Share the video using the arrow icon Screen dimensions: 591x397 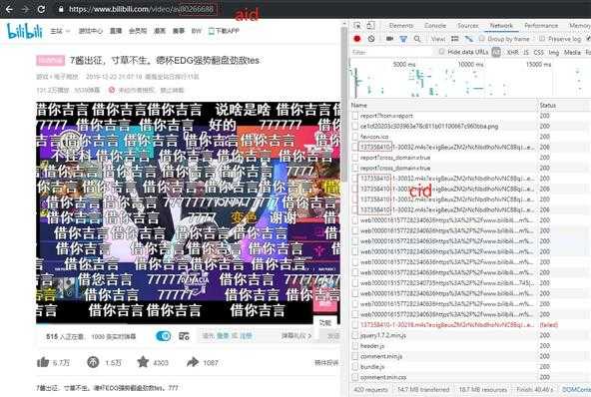point(193,362)
